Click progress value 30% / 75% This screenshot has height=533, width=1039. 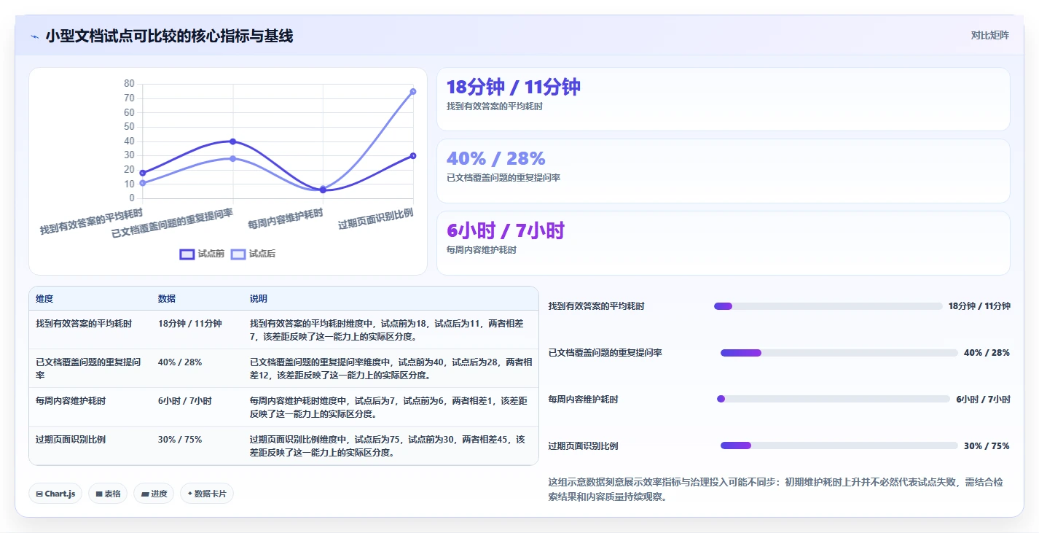pyautogui.click(x=987, y=446)
